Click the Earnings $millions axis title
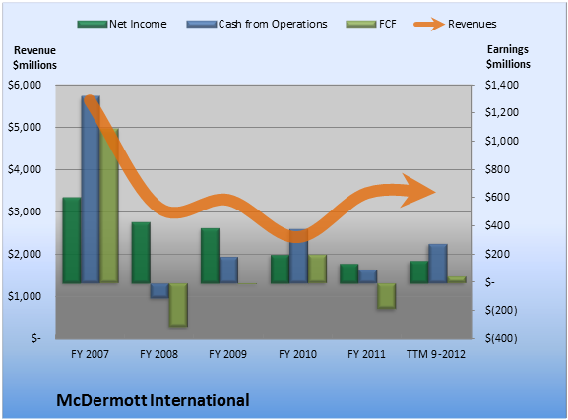The image size is (568, 420). 508,57
